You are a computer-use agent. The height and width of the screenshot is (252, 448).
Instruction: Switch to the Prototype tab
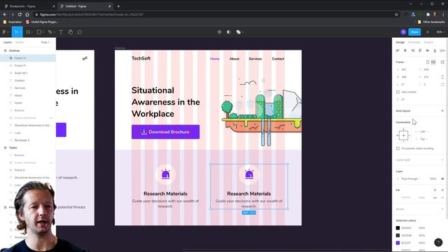[x=414, y=42]
